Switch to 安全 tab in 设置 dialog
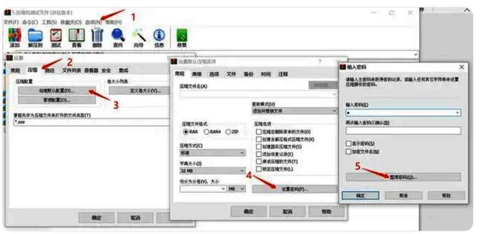This screenshot has height=234, width=481. coord(106,70)
